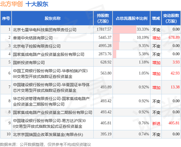The height and width of the screenshot is (147, 181).
Task: Click change value 13.38
Action: coord(175,87)
